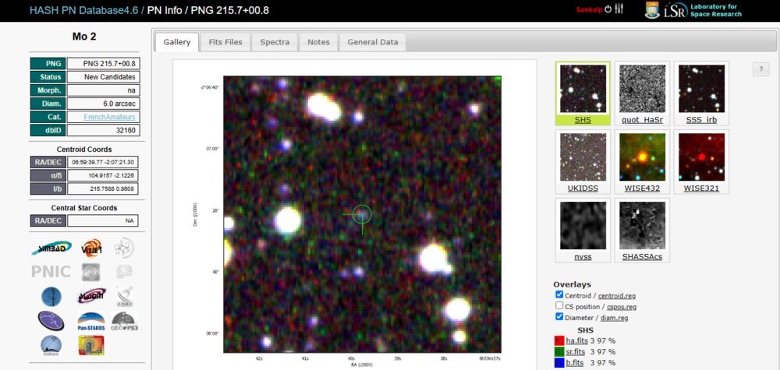Click the grey satellite logo beside VizieR
This screenshot has width=780, height=370.
pos(124,248)
